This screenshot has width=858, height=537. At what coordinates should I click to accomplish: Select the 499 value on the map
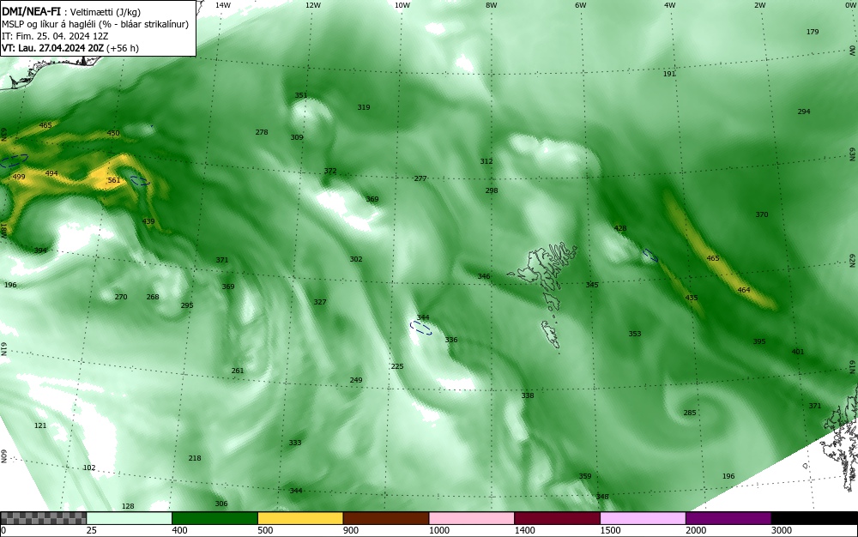pyautogui.click(x=19, y=177)
